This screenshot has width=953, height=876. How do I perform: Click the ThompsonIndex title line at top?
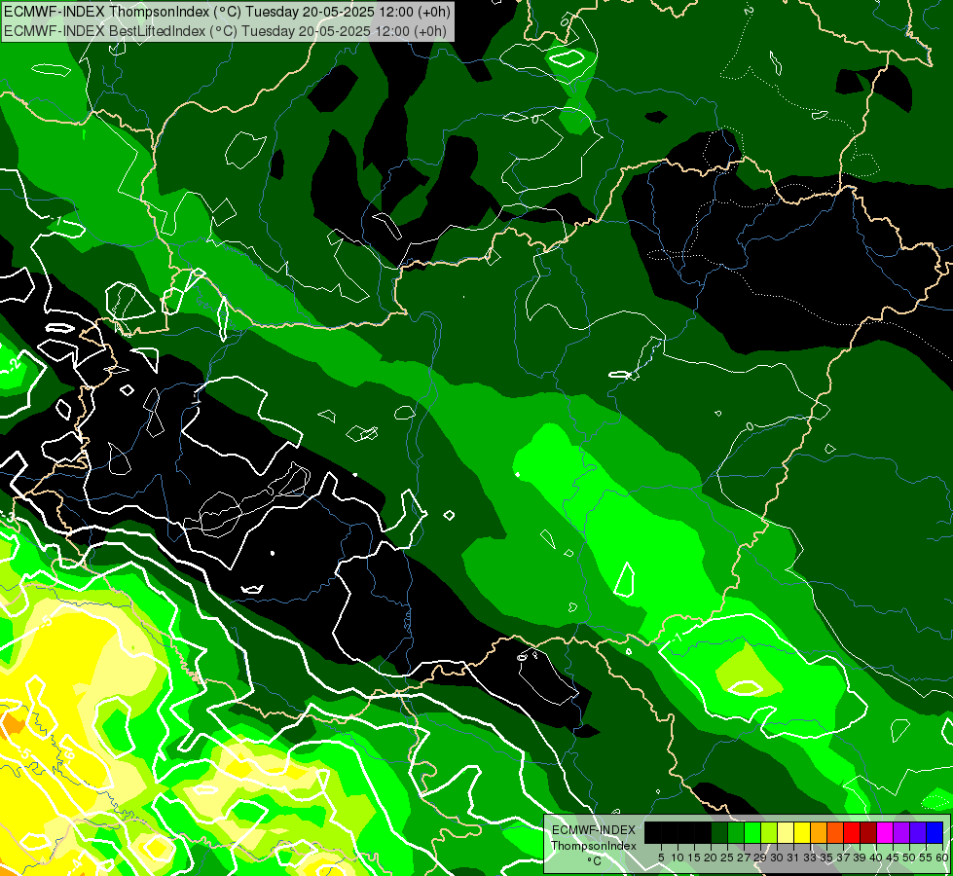228,11
